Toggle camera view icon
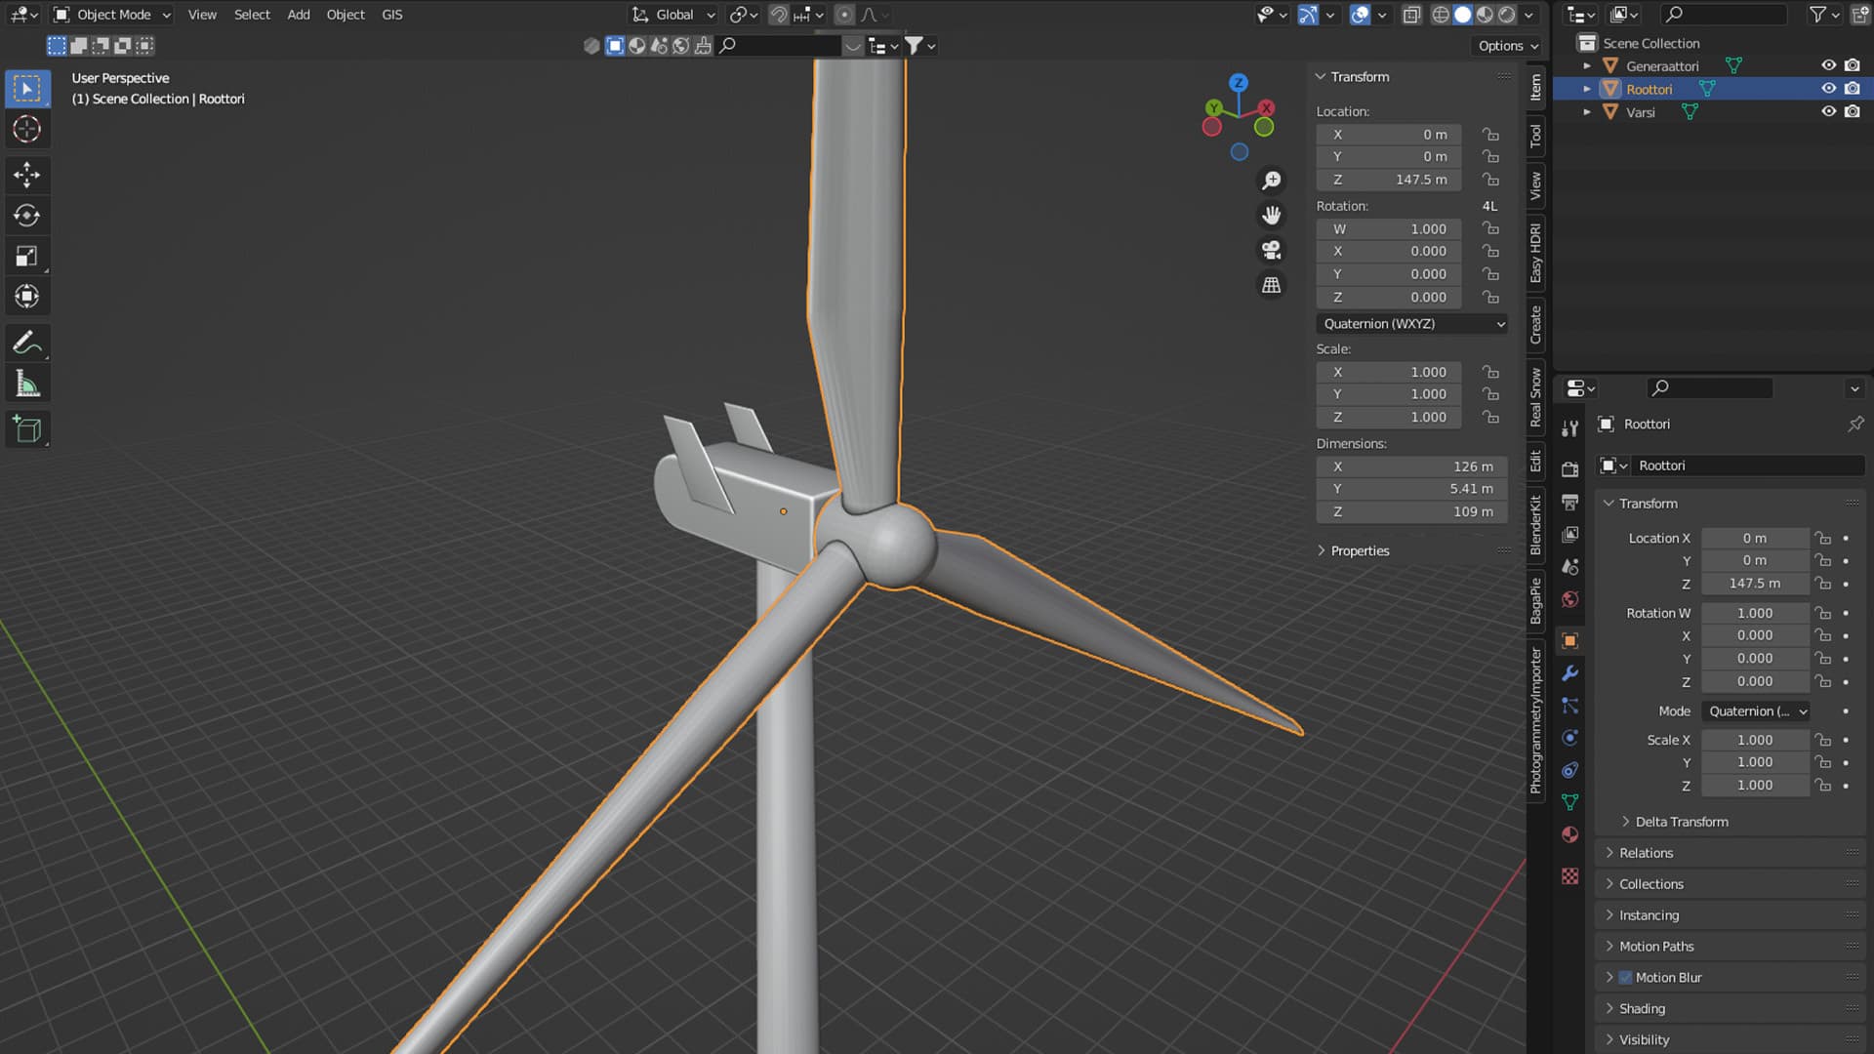This screenshot has height=1054, width=1874. pyautogui.click(x=1271, y=250)
